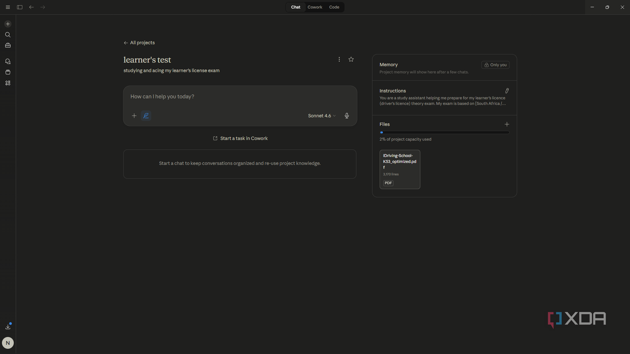Open the connectors grid icon in sidebar
This screenshot has width=630, height=354.
point(8,83)
